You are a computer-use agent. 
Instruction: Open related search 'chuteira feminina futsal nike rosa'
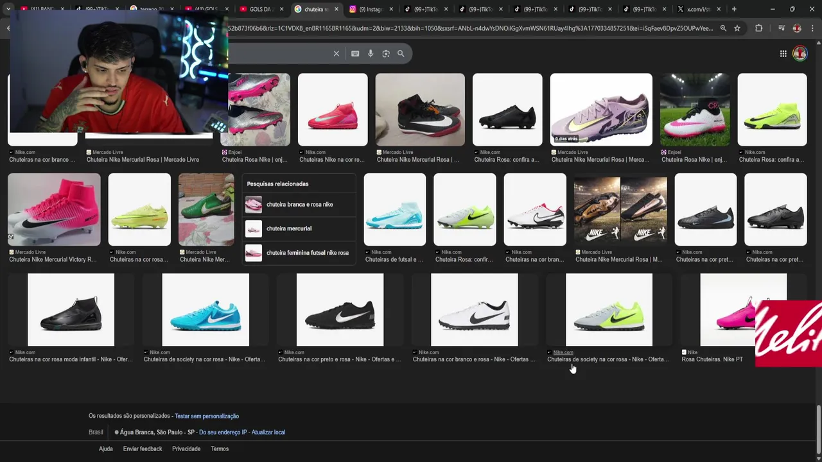pos(299,253)
